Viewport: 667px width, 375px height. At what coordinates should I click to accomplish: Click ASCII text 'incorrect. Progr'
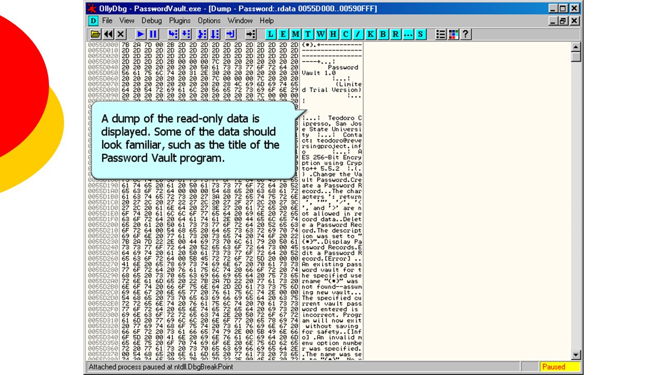pyautogui.click(x=331, y=315)
